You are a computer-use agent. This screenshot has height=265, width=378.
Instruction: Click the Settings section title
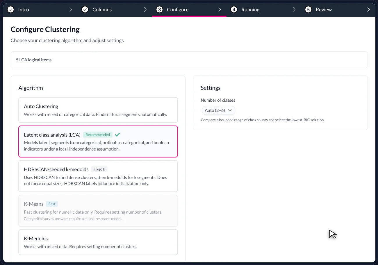(x=211, y=88)
